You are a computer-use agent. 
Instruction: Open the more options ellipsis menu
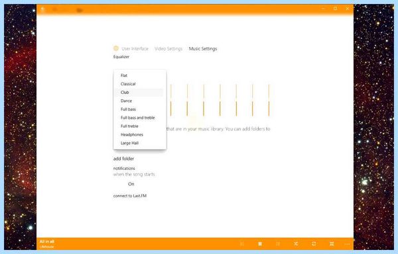tap(347, 244)
